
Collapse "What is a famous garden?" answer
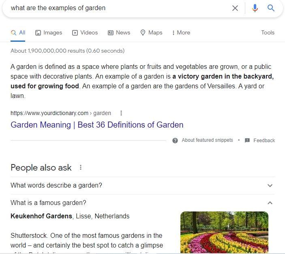coord(143,203)
